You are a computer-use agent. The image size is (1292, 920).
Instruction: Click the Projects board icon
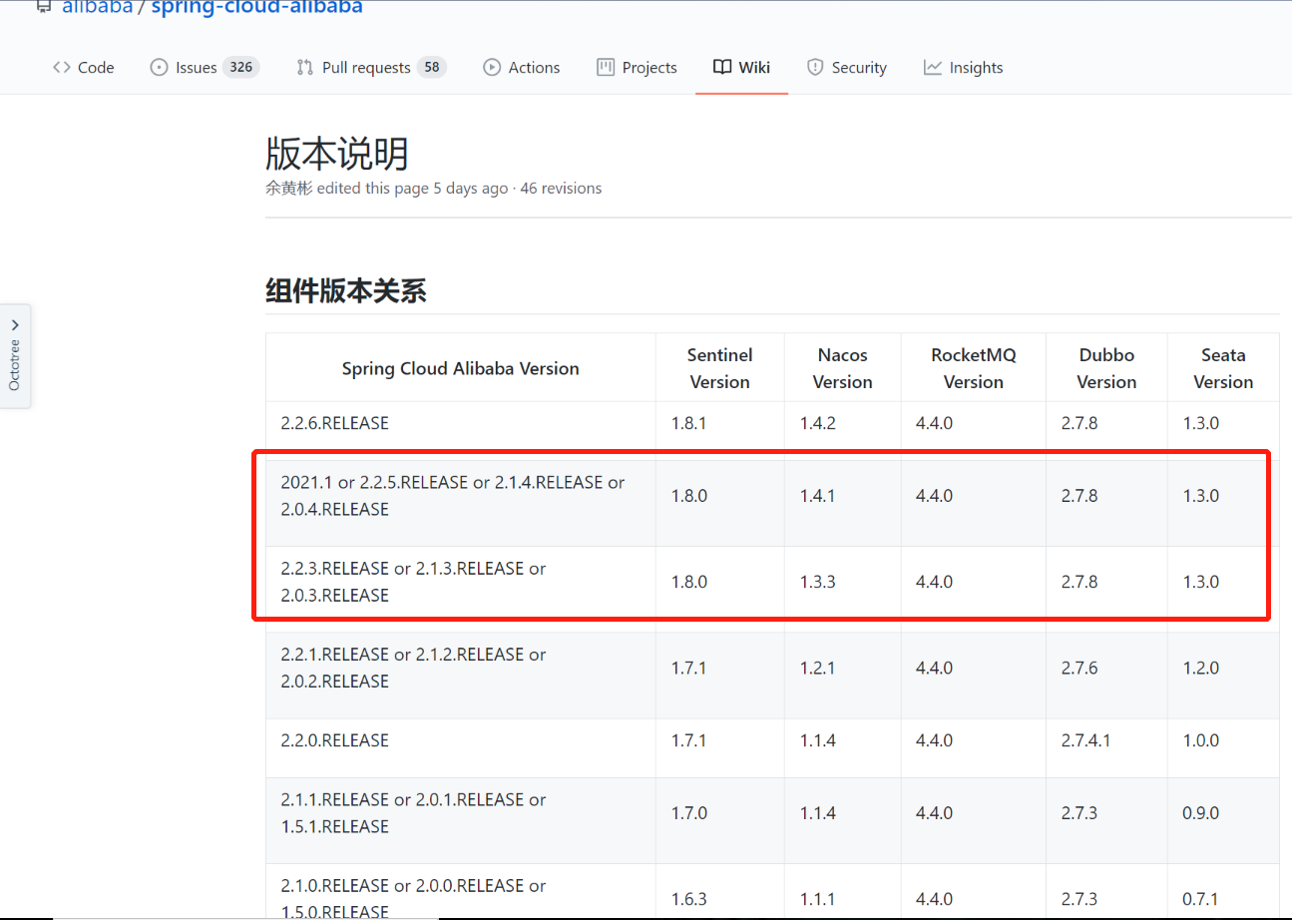[606, 68]
